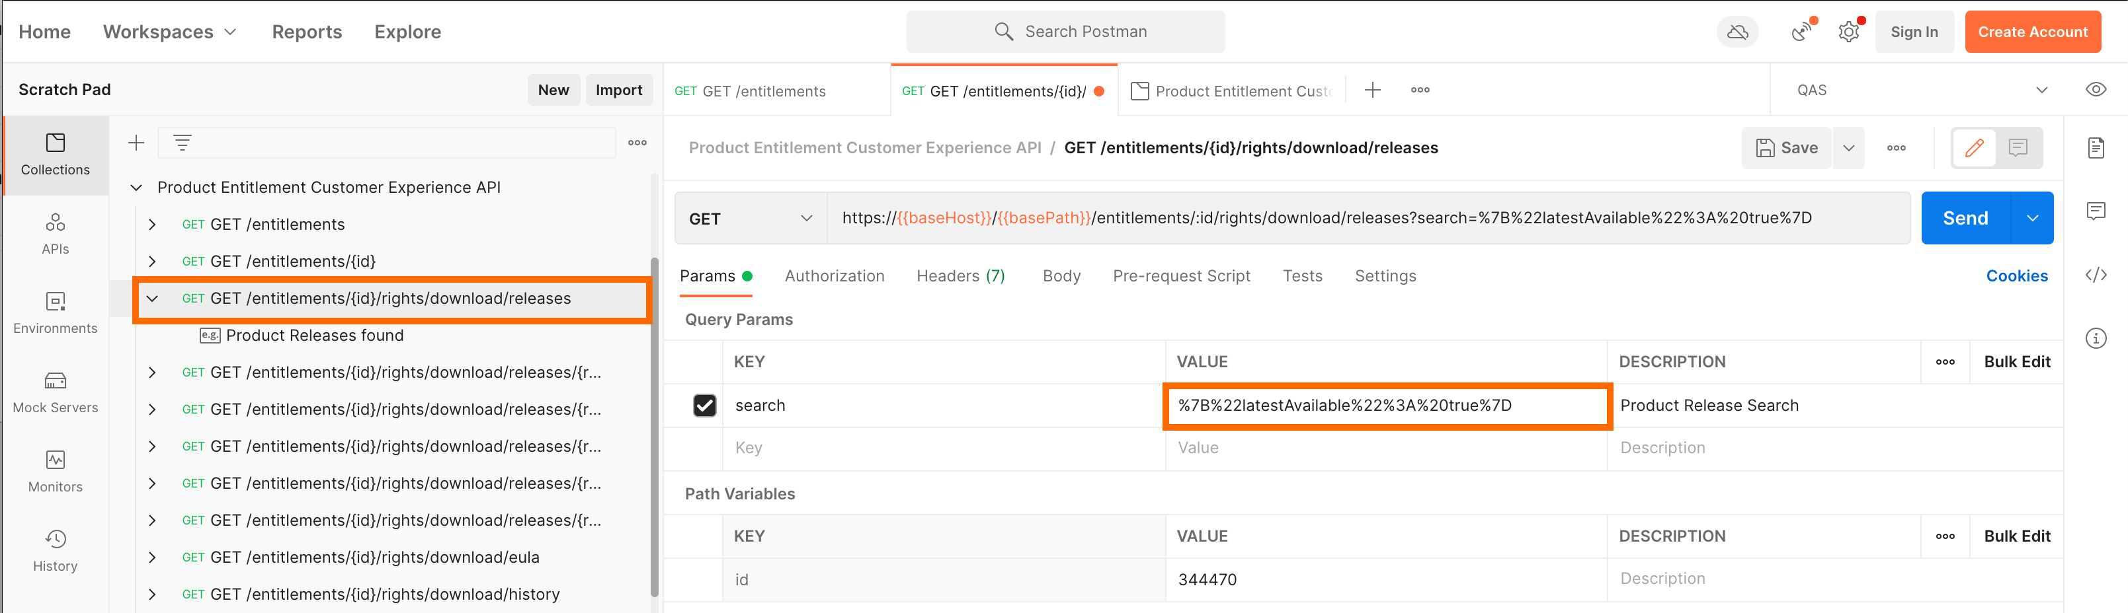Switch to the Pre-request Script tab

1181,276
